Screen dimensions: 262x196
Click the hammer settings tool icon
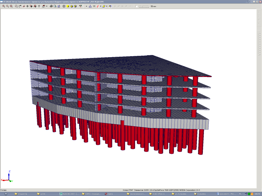tap(80, 6)
